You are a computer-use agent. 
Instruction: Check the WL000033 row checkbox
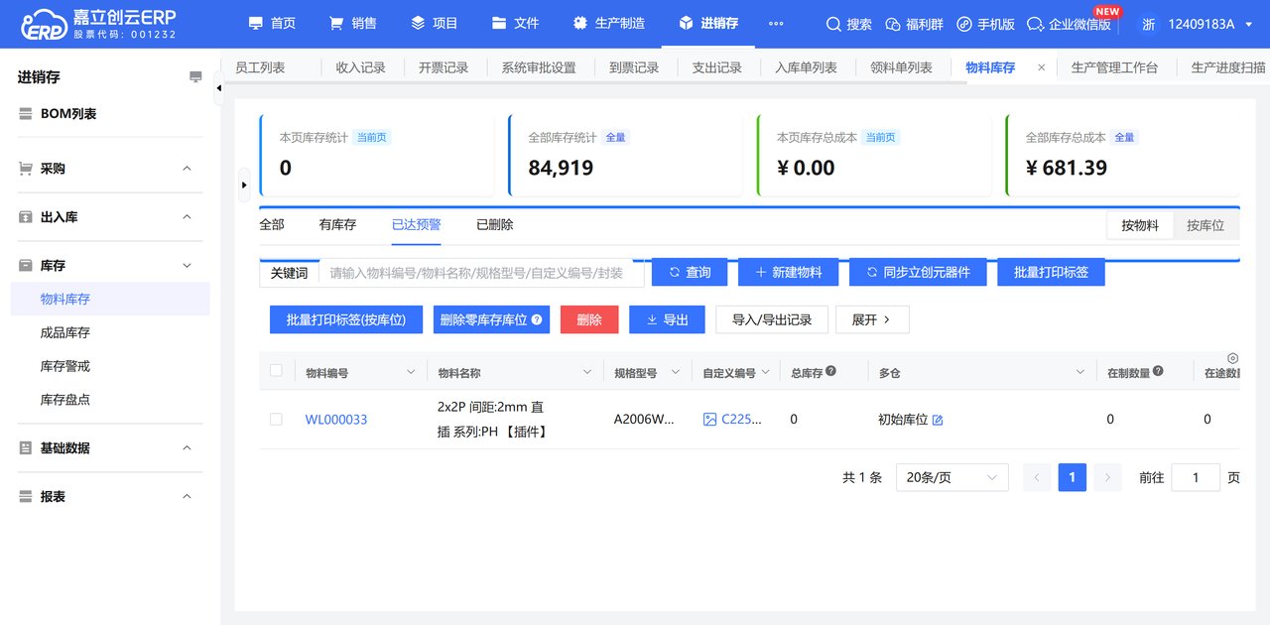[276, 420]
